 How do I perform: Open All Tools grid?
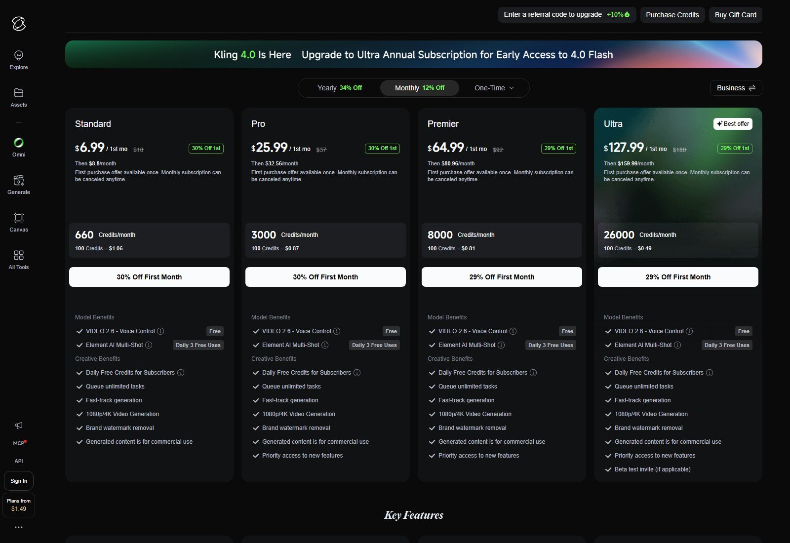click(19, 260)
